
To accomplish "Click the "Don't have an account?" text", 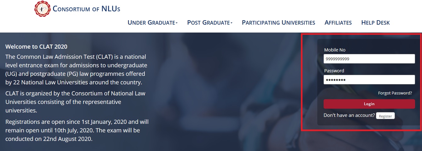I will pyautogui.click(x=349, y=115).
